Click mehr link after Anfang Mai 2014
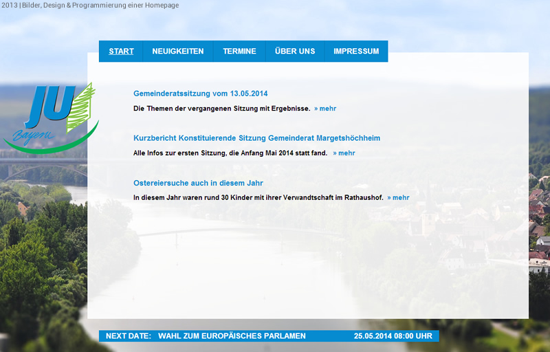The image size is (550, 352). pyautogui.click(x=344, y=153)
